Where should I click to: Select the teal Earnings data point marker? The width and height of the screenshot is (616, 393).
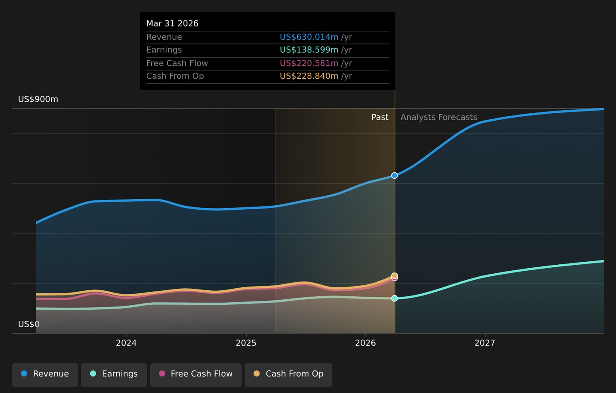coord(394,298)
